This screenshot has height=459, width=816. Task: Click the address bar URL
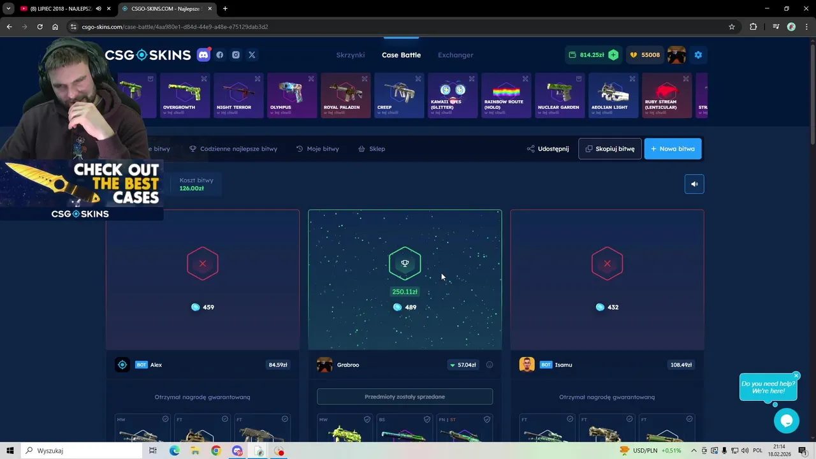point(175,27)
